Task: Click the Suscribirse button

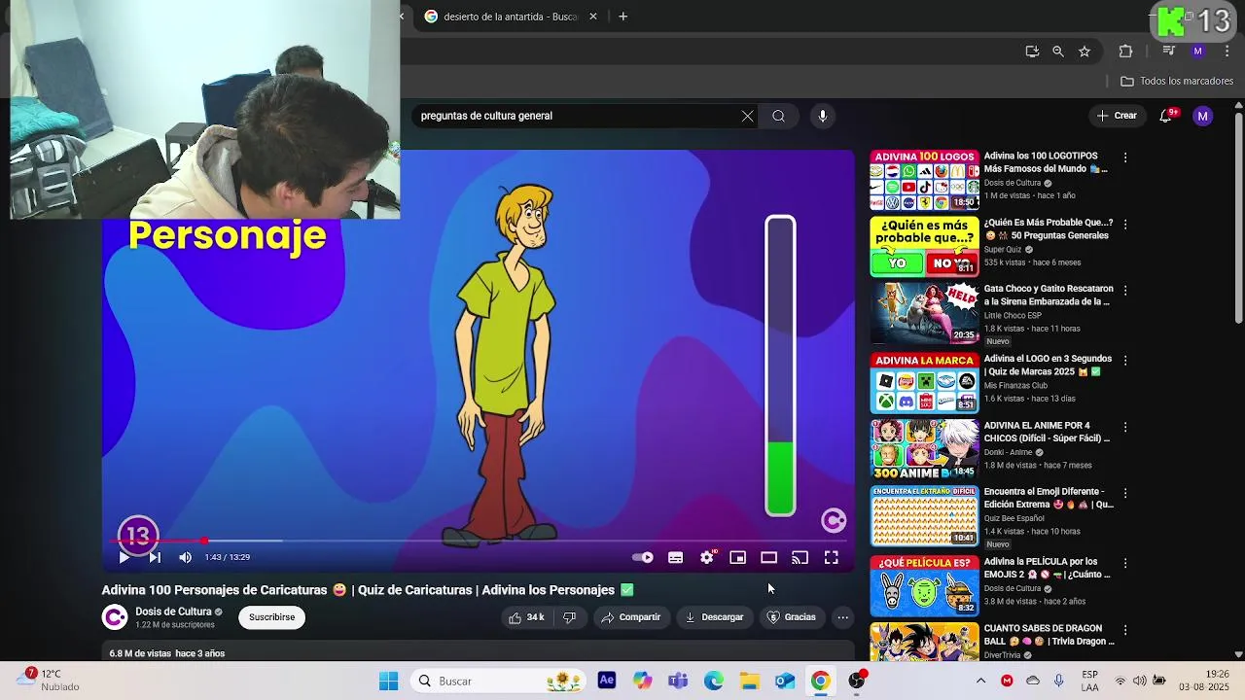Action: 271,617
